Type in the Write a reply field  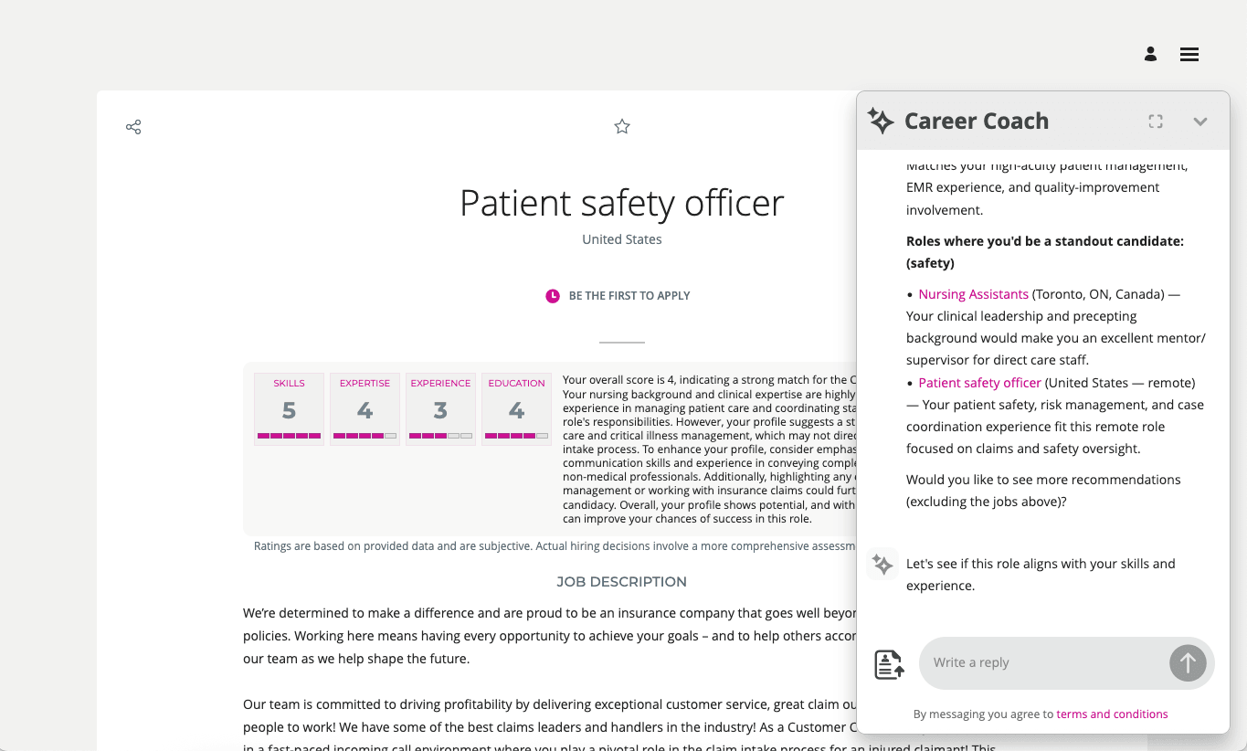1041,662
